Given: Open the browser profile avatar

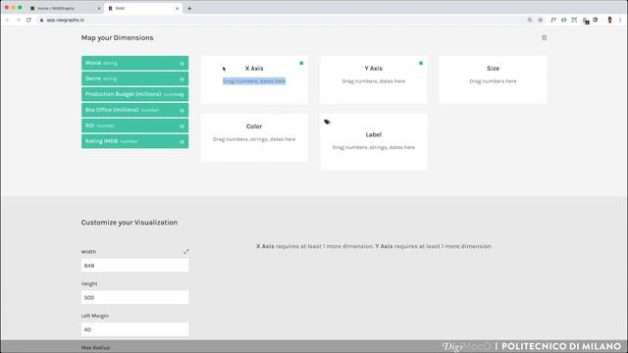Looking at the screenshot, I should click(609, 20).
